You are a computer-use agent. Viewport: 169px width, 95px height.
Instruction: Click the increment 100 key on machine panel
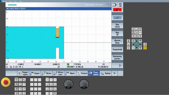pos(24,89)
